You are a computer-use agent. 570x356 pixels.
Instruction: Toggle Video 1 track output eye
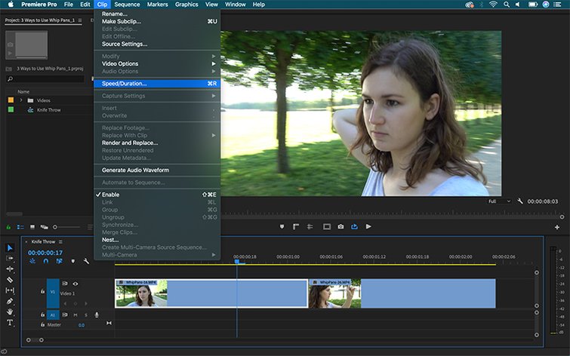[75, 284]
